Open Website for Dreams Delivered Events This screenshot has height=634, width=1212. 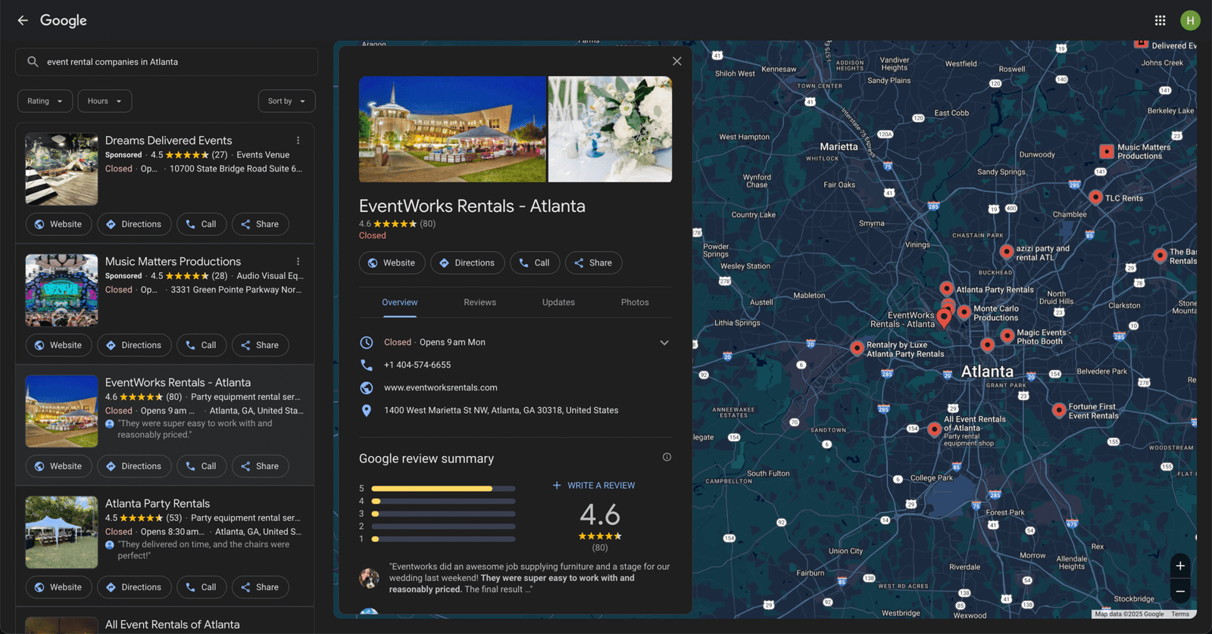(x=58, y=224)
